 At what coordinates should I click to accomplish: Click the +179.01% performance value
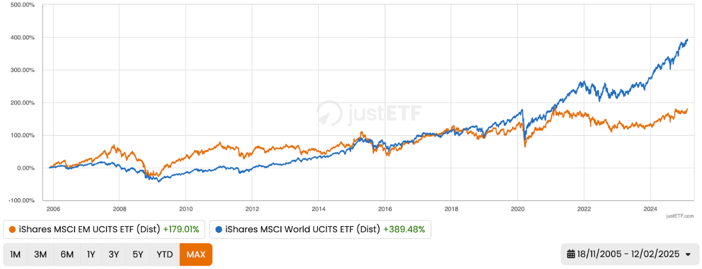click(181, 230)
